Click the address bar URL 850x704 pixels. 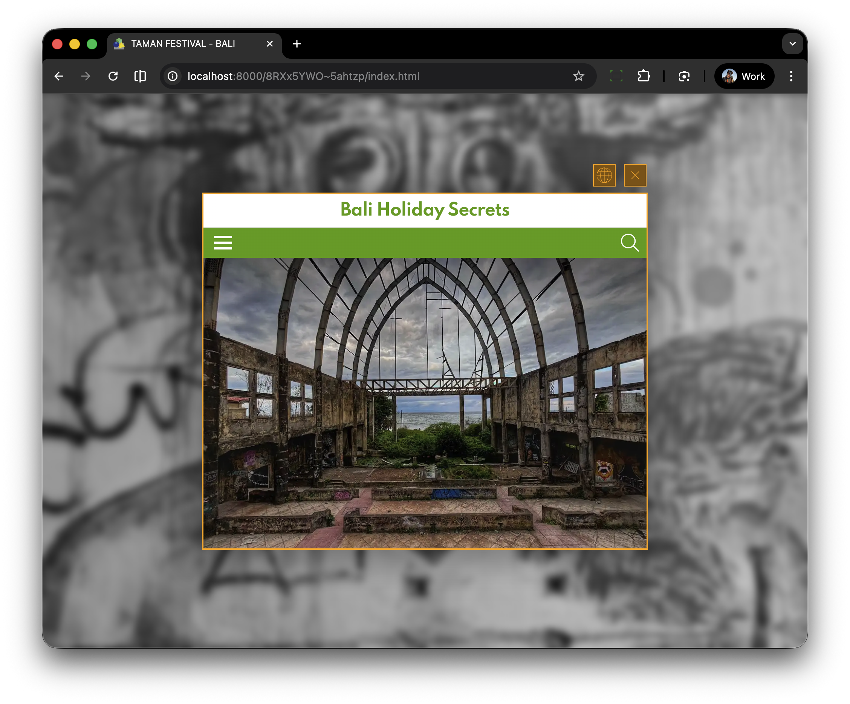tap(304, 76)
